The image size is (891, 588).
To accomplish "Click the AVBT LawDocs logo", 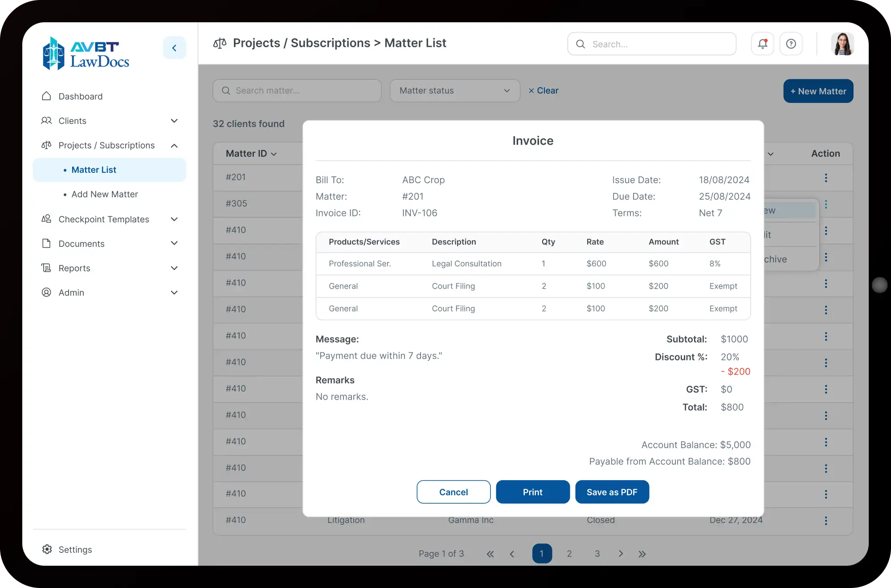I will (86, 53).
